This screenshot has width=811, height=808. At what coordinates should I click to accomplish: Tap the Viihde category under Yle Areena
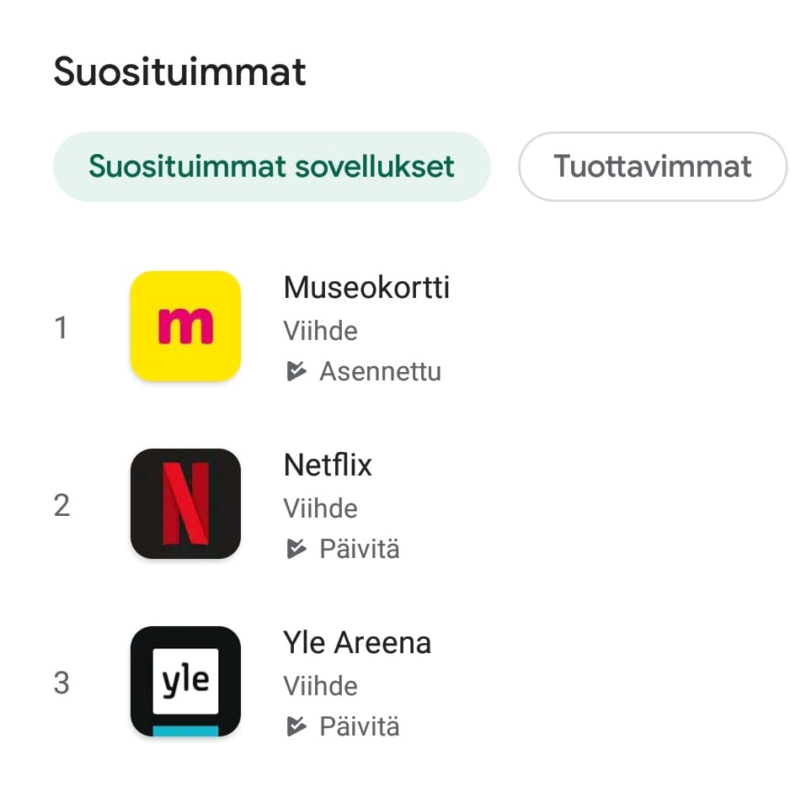tap(320, 686)
